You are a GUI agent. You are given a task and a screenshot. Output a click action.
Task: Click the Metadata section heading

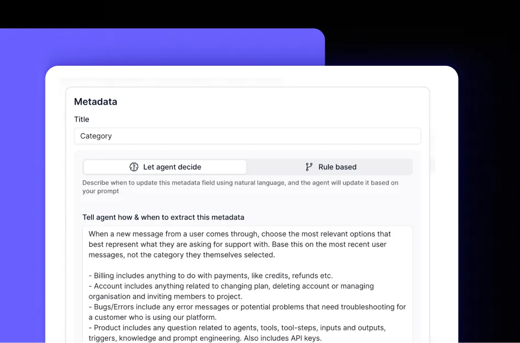pyautogui.click(x=95, y=102)
